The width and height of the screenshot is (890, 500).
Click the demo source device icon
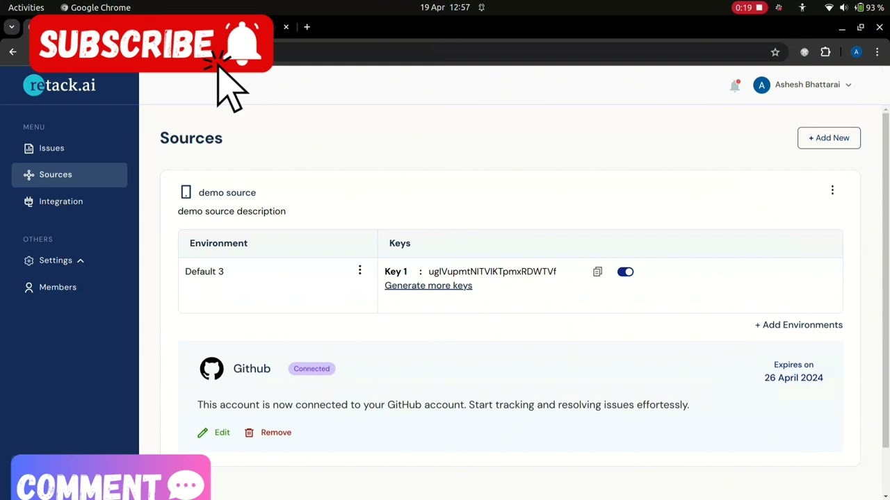click(x=186, y=192)
